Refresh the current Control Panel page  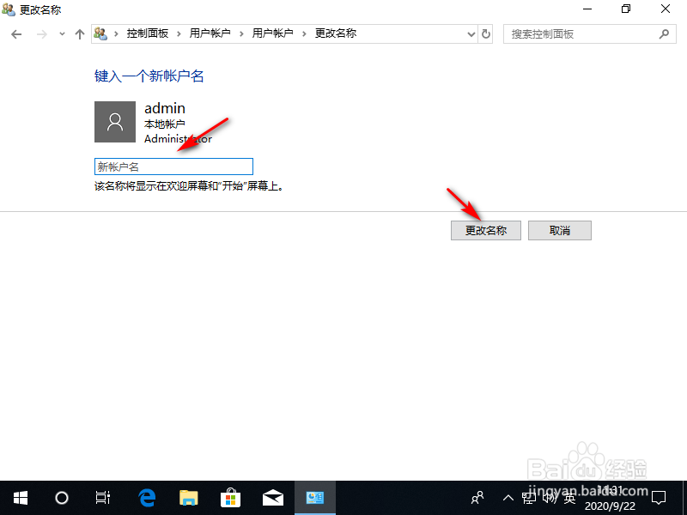coord(485,33)
